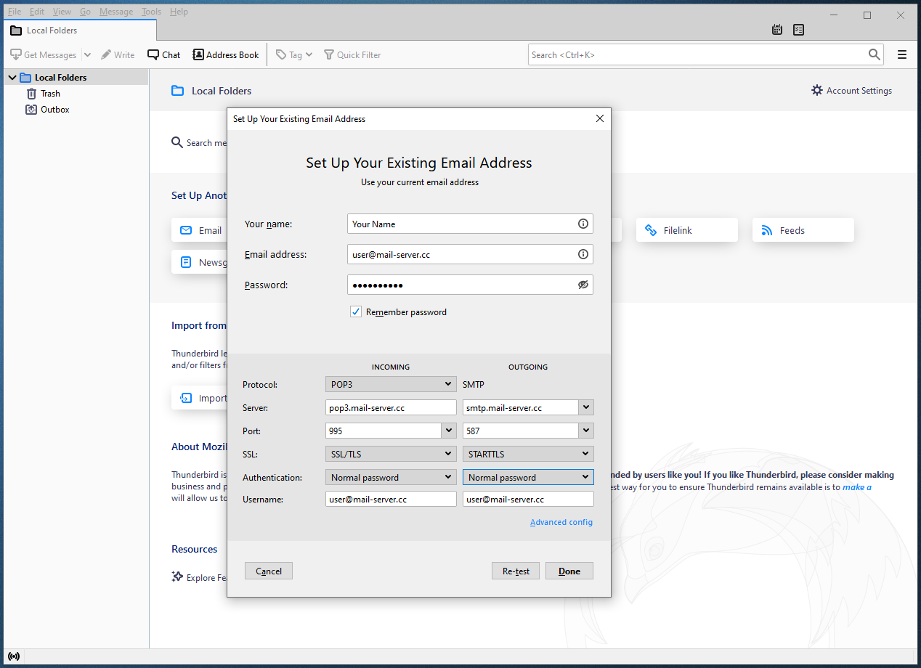The image size is (921, 668).
Task: Toggle password visibility eye icon
Action: pos(583,285)
